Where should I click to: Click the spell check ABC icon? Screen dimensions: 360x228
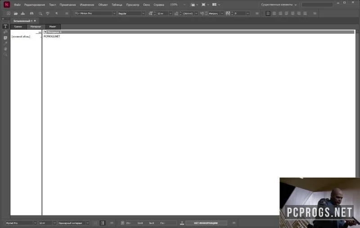[48, 13]
